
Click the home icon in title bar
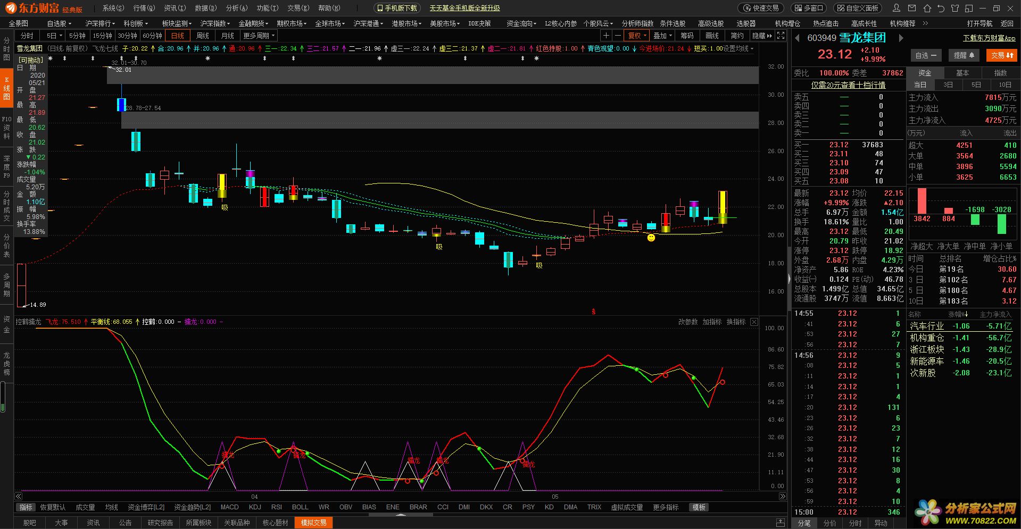[927, 8]
